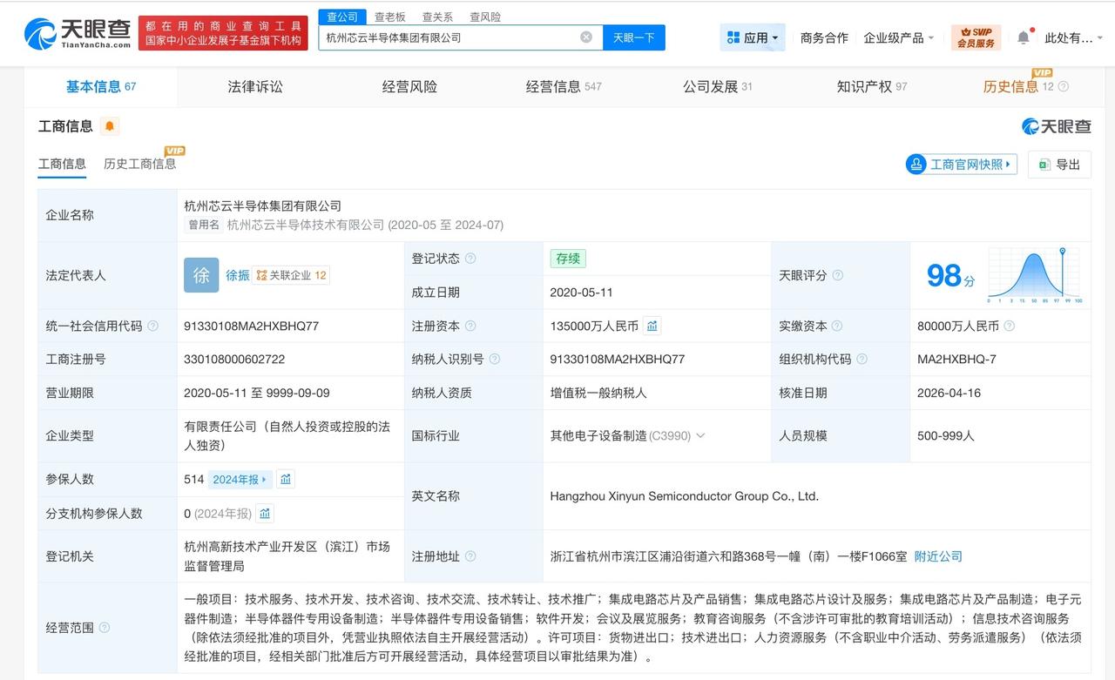
Task: Switch to the 查老板 search tab
Action: [389, 17]
